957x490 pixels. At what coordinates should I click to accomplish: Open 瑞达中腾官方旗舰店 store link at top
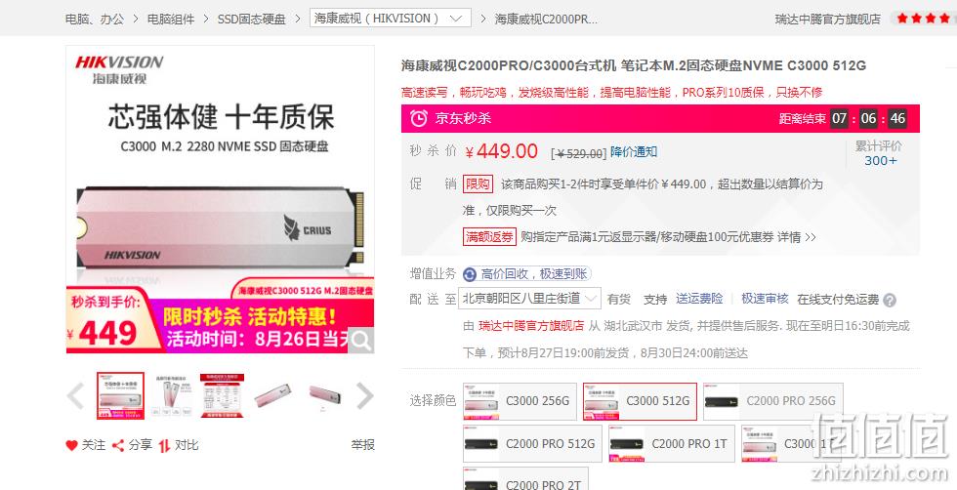pos(828,19)
